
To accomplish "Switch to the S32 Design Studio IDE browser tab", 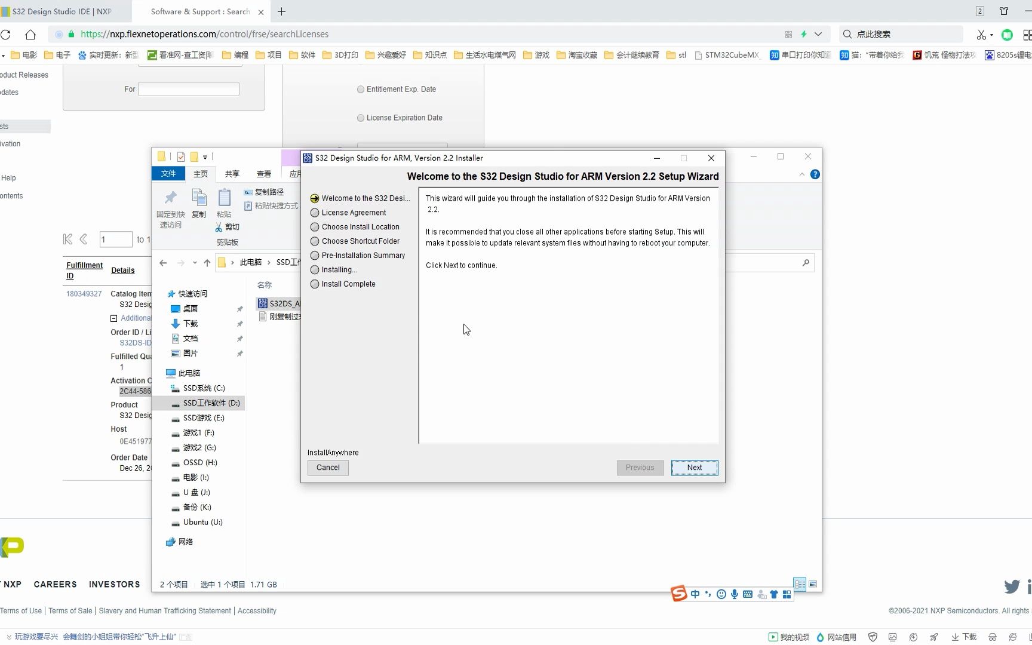I will click(62, 11).
